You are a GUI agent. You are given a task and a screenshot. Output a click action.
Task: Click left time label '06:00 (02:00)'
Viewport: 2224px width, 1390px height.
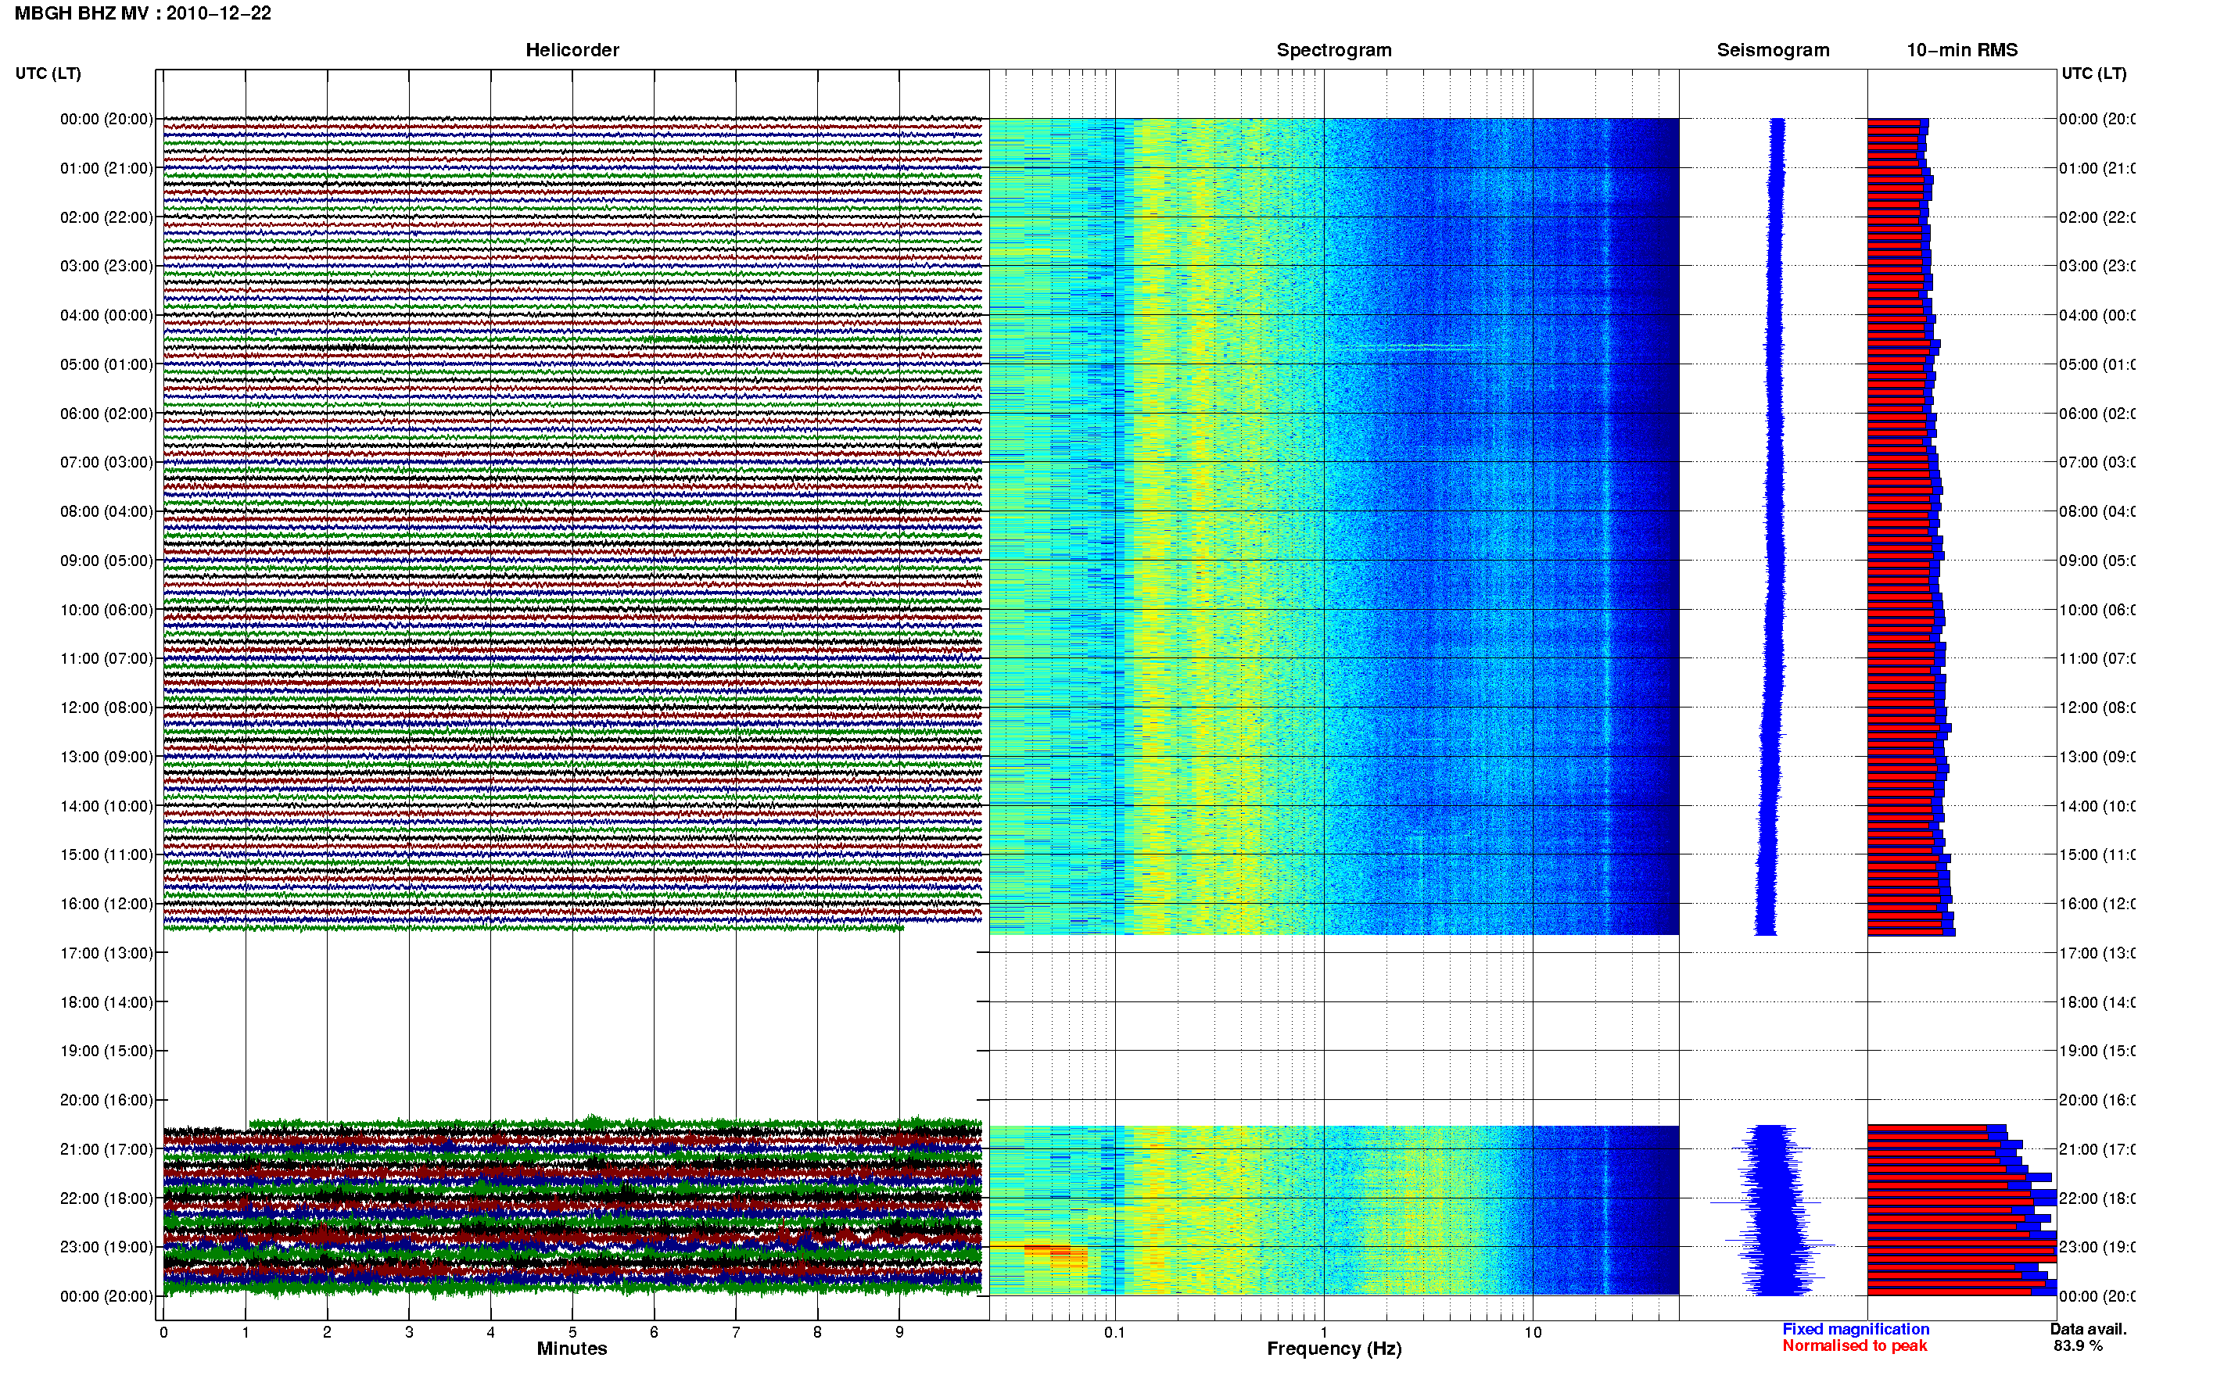[106, 414]
